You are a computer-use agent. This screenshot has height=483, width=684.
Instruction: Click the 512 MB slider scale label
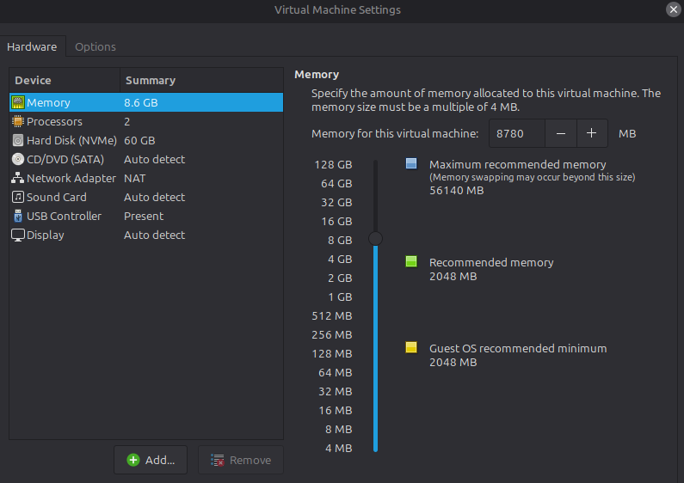[x=332, y=315]
